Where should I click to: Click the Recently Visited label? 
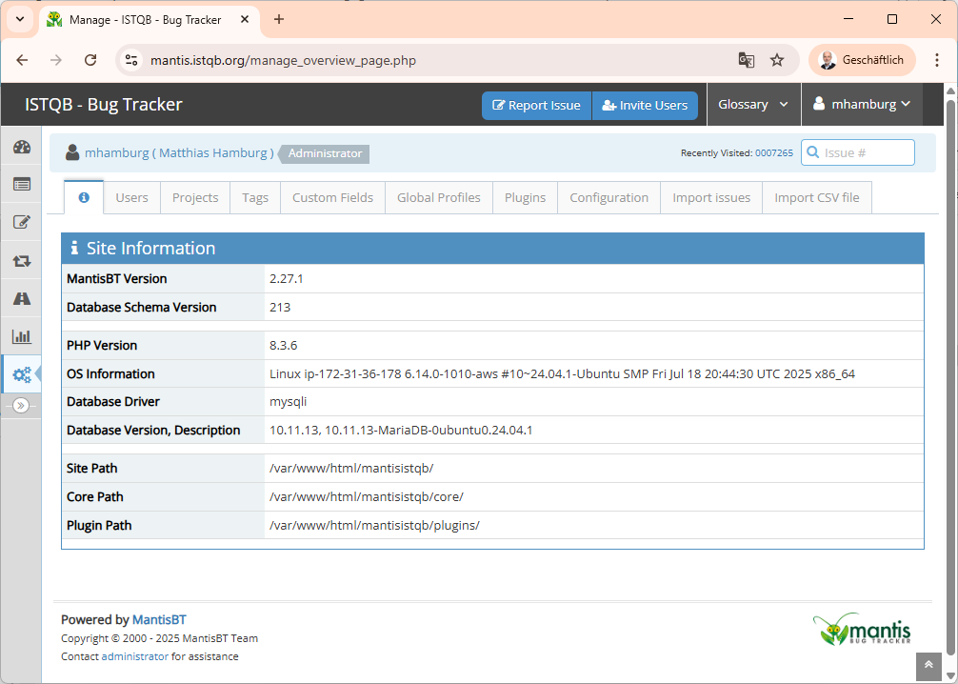click(717, 152)
